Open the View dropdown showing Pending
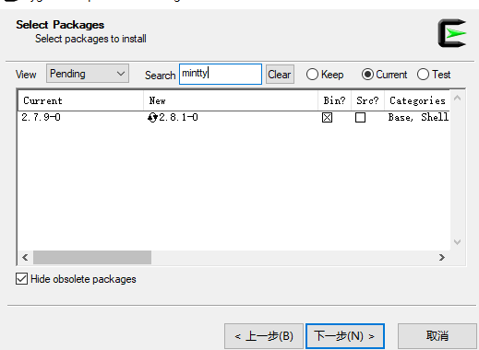The height and width of the screenshot is (350, 479). point(88,74)
